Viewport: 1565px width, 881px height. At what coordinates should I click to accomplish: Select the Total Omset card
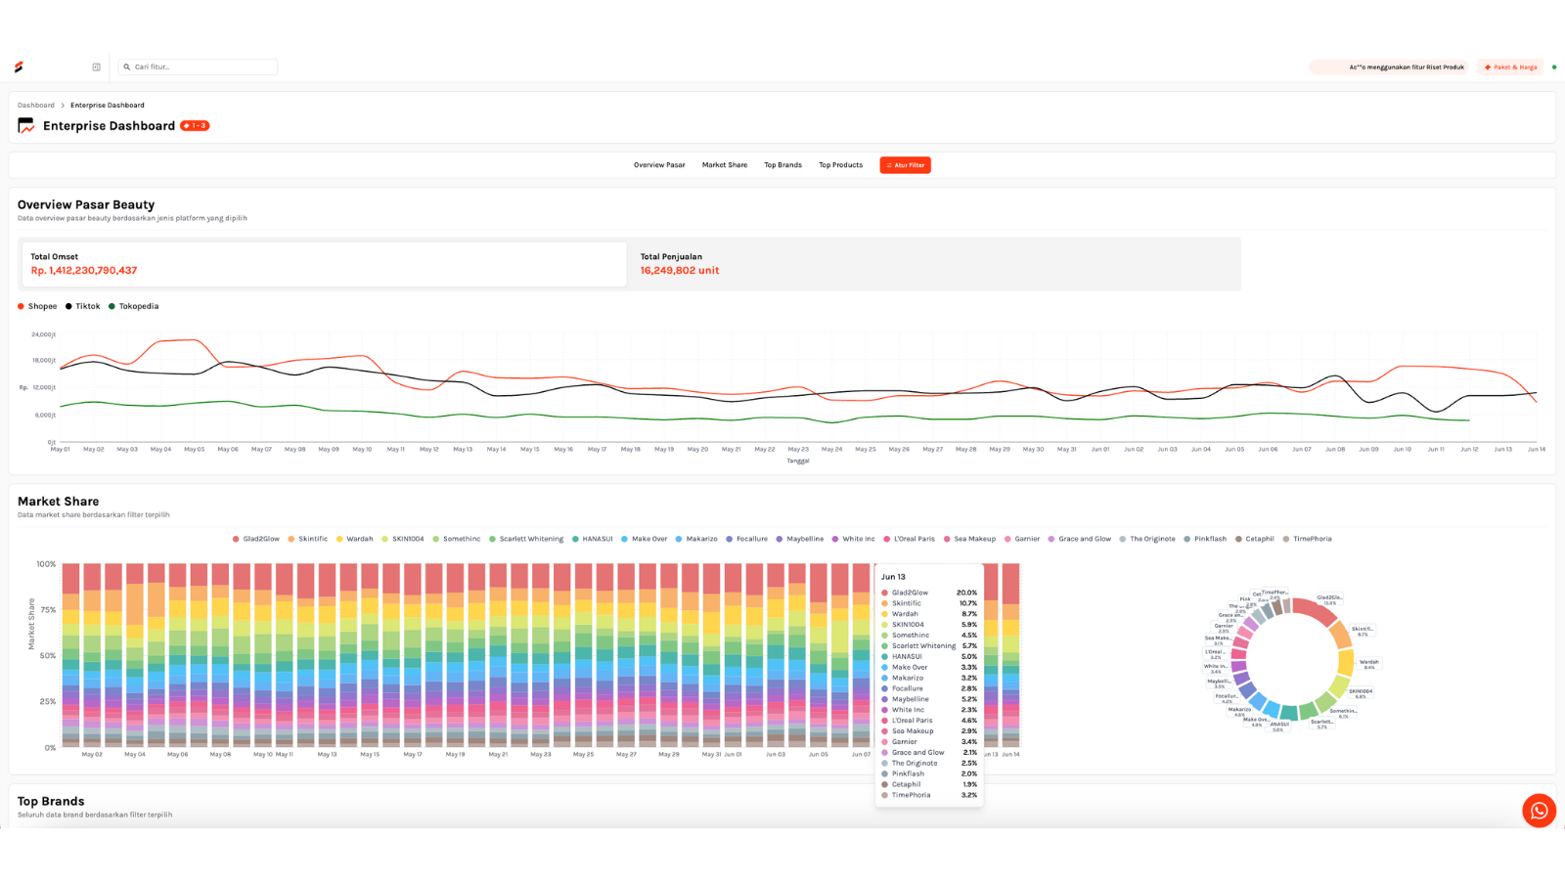point(325,264)
